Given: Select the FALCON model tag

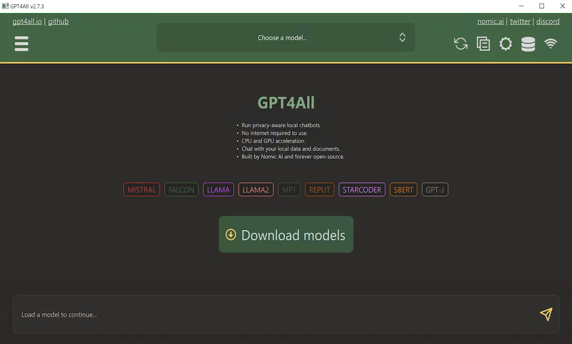Looking at the screenshot, I should click(x=181, y=190).
